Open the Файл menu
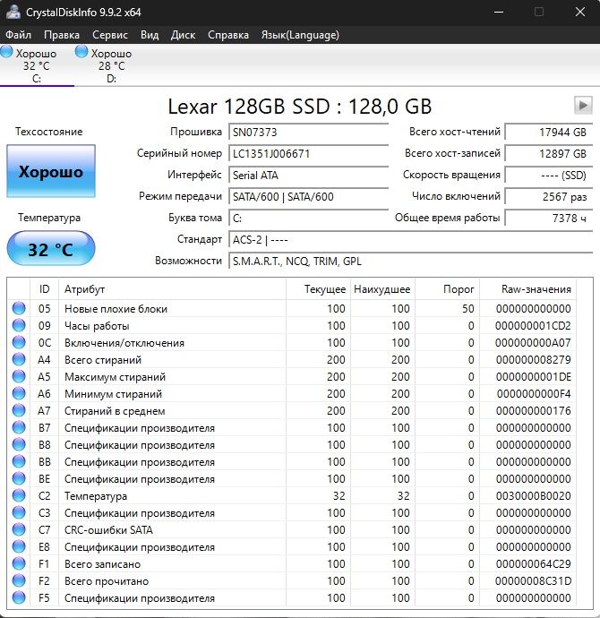 18,35
